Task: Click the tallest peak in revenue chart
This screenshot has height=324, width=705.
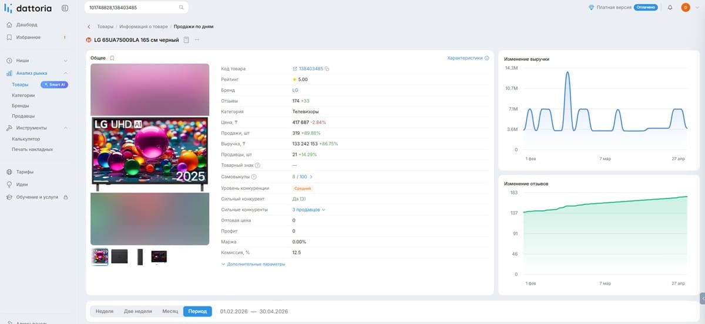Action: [x=568, y=72]
